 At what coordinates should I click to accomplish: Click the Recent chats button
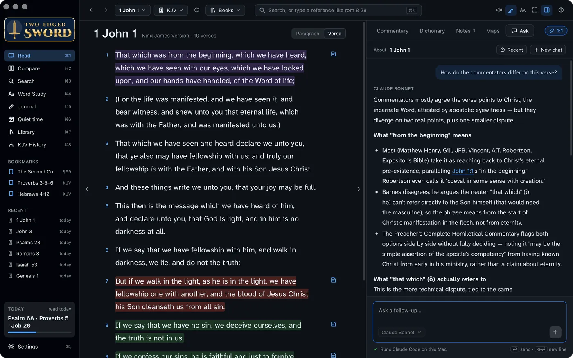point(512,50)
